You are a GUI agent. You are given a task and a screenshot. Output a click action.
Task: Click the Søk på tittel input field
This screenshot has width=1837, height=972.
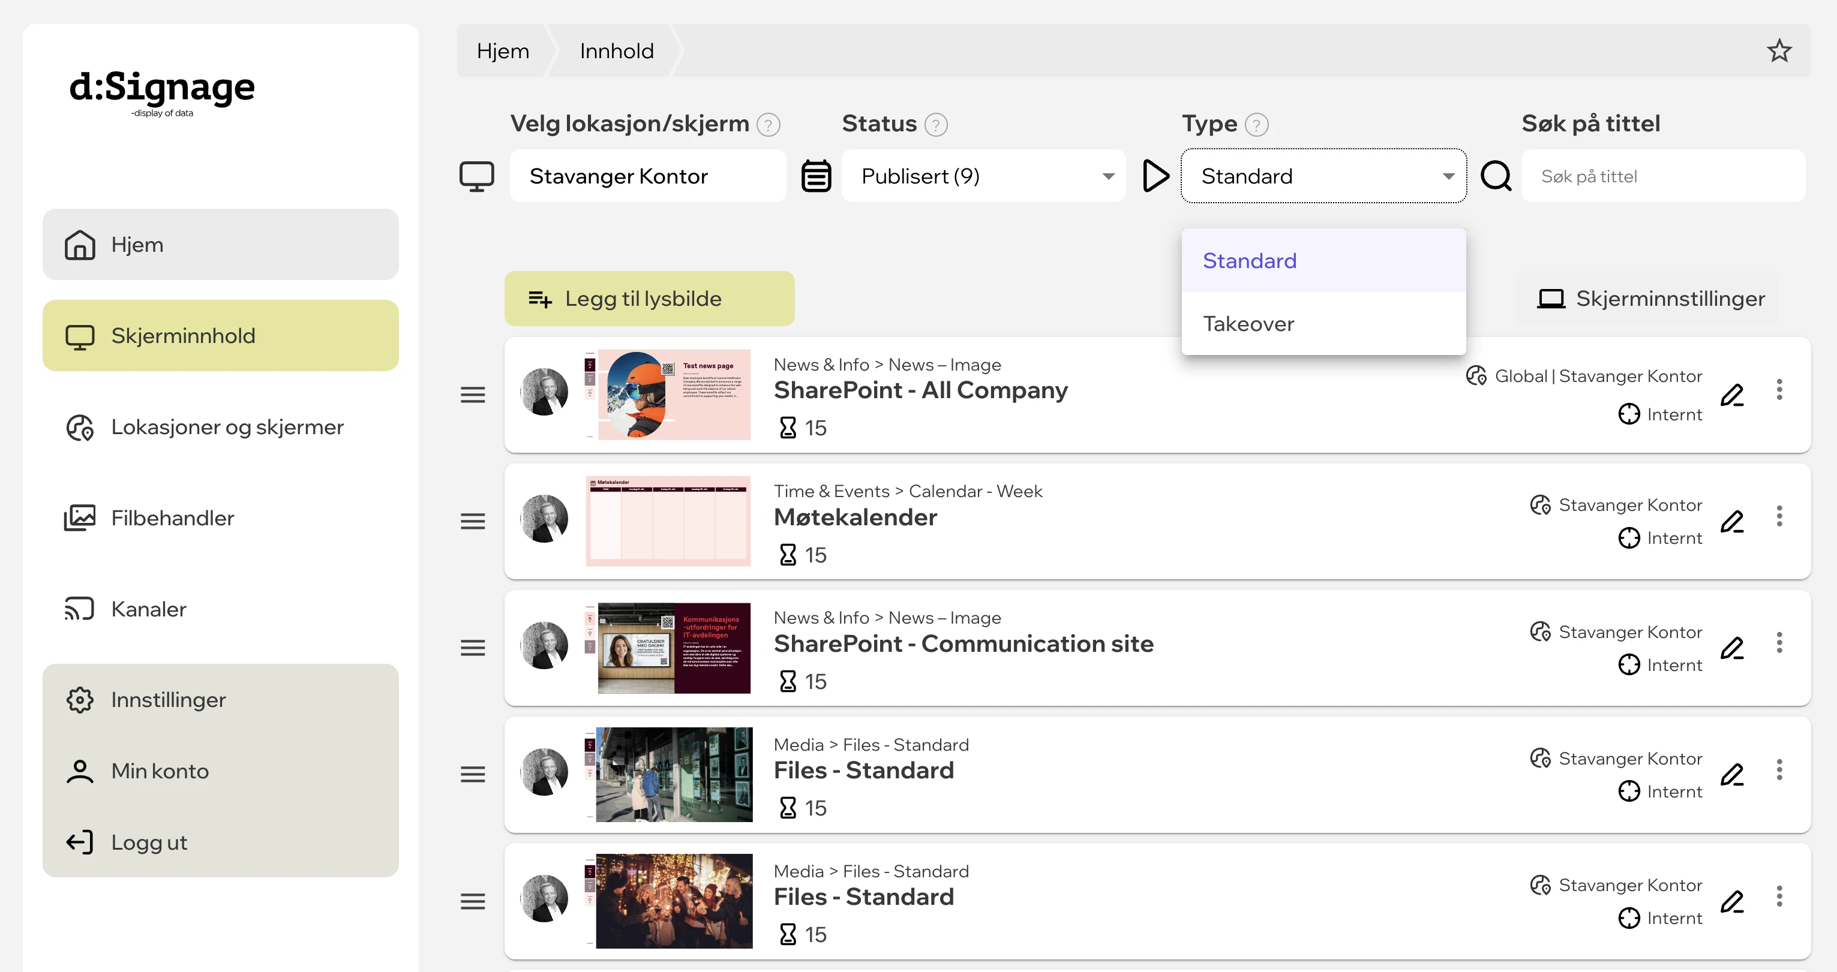click(x=1662, y=176)
